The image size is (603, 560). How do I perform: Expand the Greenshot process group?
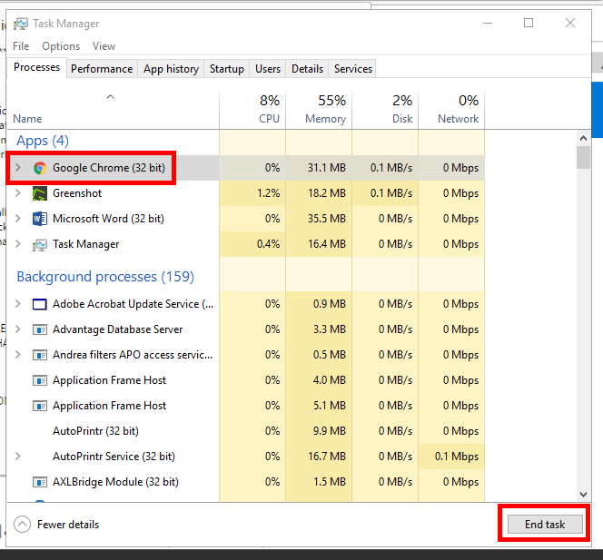click(17, 193)
